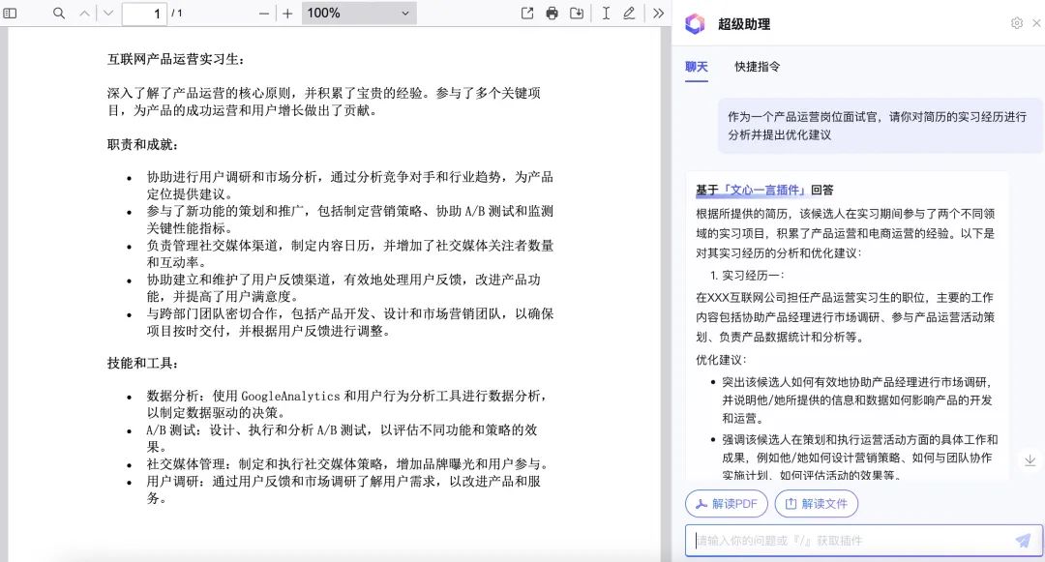Expand more tools double chevron
Screen dimensions: 1045x562
659,14
